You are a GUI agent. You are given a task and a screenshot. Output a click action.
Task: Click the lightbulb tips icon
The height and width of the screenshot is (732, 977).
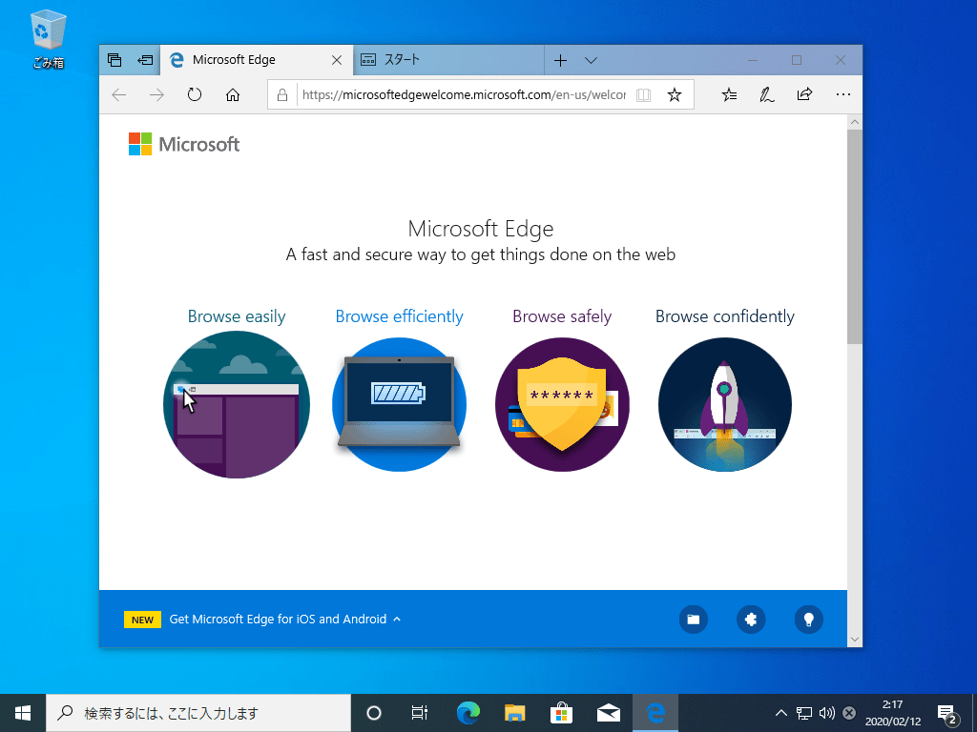click(809, 620)
